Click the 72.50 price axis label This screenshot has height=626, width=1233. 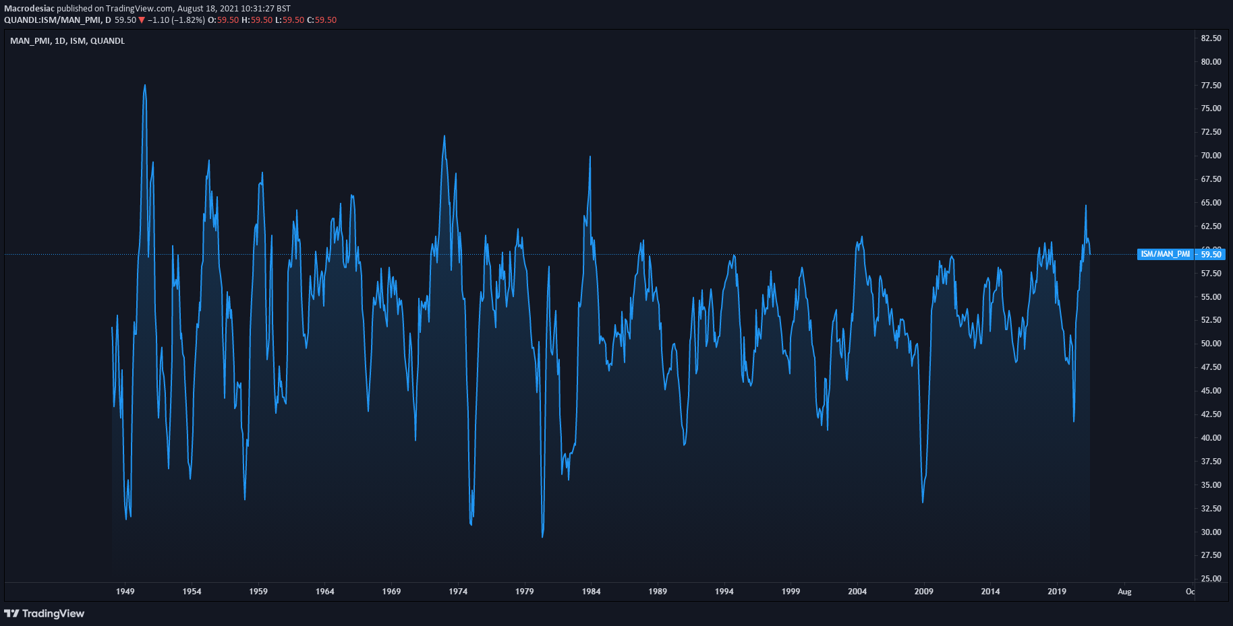[1211, 132]
